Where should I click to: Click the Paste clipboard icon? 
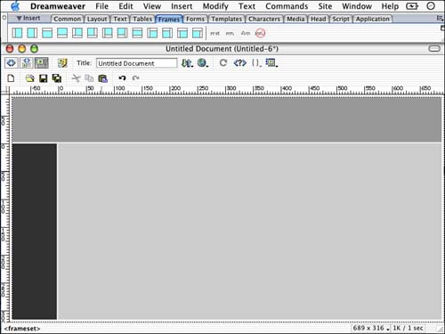tap(102, 78)
